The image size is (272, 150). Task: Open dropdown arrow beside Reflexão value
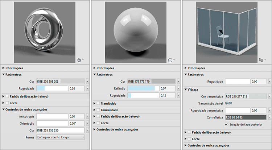178,88
